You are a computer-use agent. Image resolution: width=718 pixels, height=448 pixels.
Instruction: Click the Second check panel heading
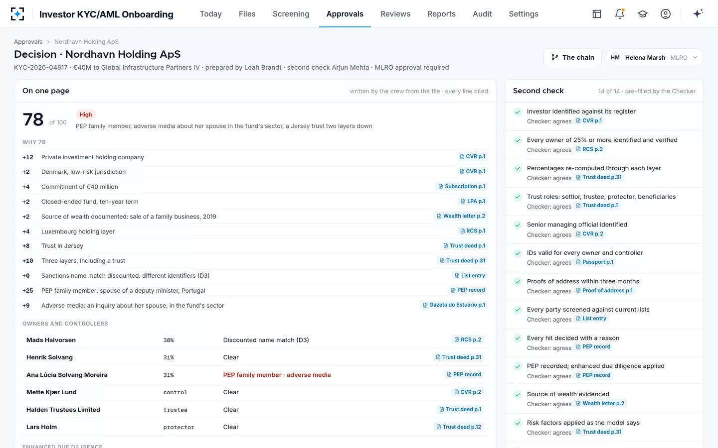point(538,91)
